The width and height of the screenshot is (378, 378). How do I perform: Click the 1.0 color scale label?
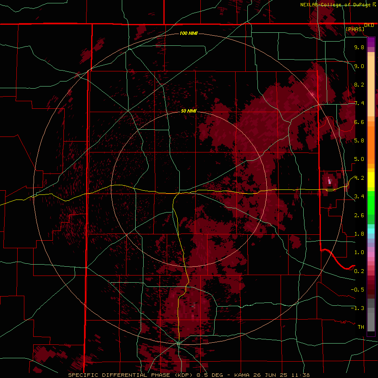[359, 252]
